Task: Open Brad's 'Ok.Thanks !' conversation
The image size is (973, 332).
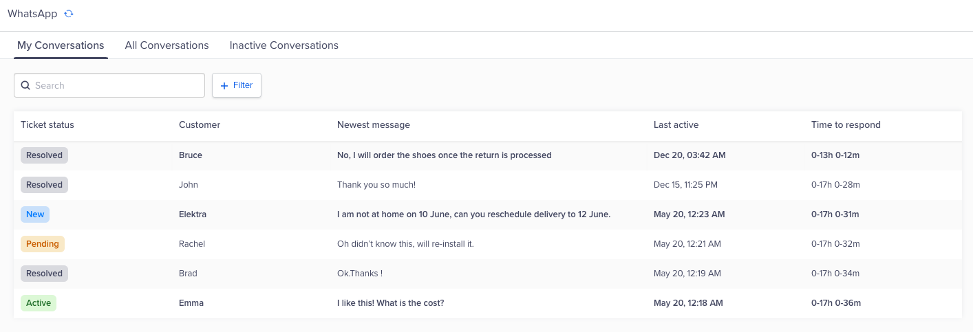Action: pyautogui.click(x=359, y=274)
